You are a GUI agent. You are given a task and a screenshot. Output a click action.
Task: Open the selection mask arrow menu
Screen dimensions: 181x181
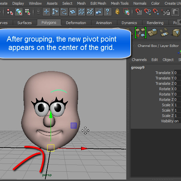[x=38, y=12]
